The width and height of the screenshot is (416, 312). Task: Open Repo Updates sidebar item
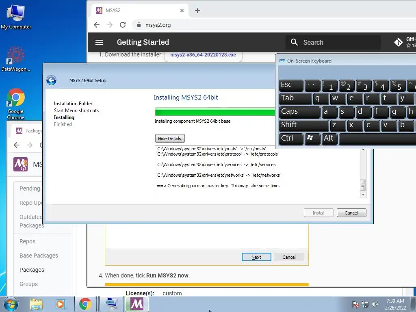(x=31, y=203)
